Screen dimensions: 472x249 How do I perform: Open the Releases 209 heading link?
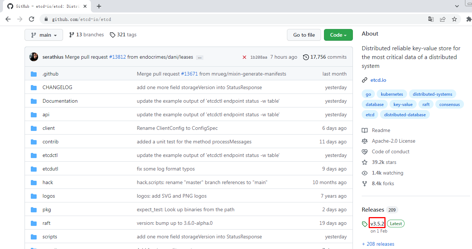tap(380, 210)
